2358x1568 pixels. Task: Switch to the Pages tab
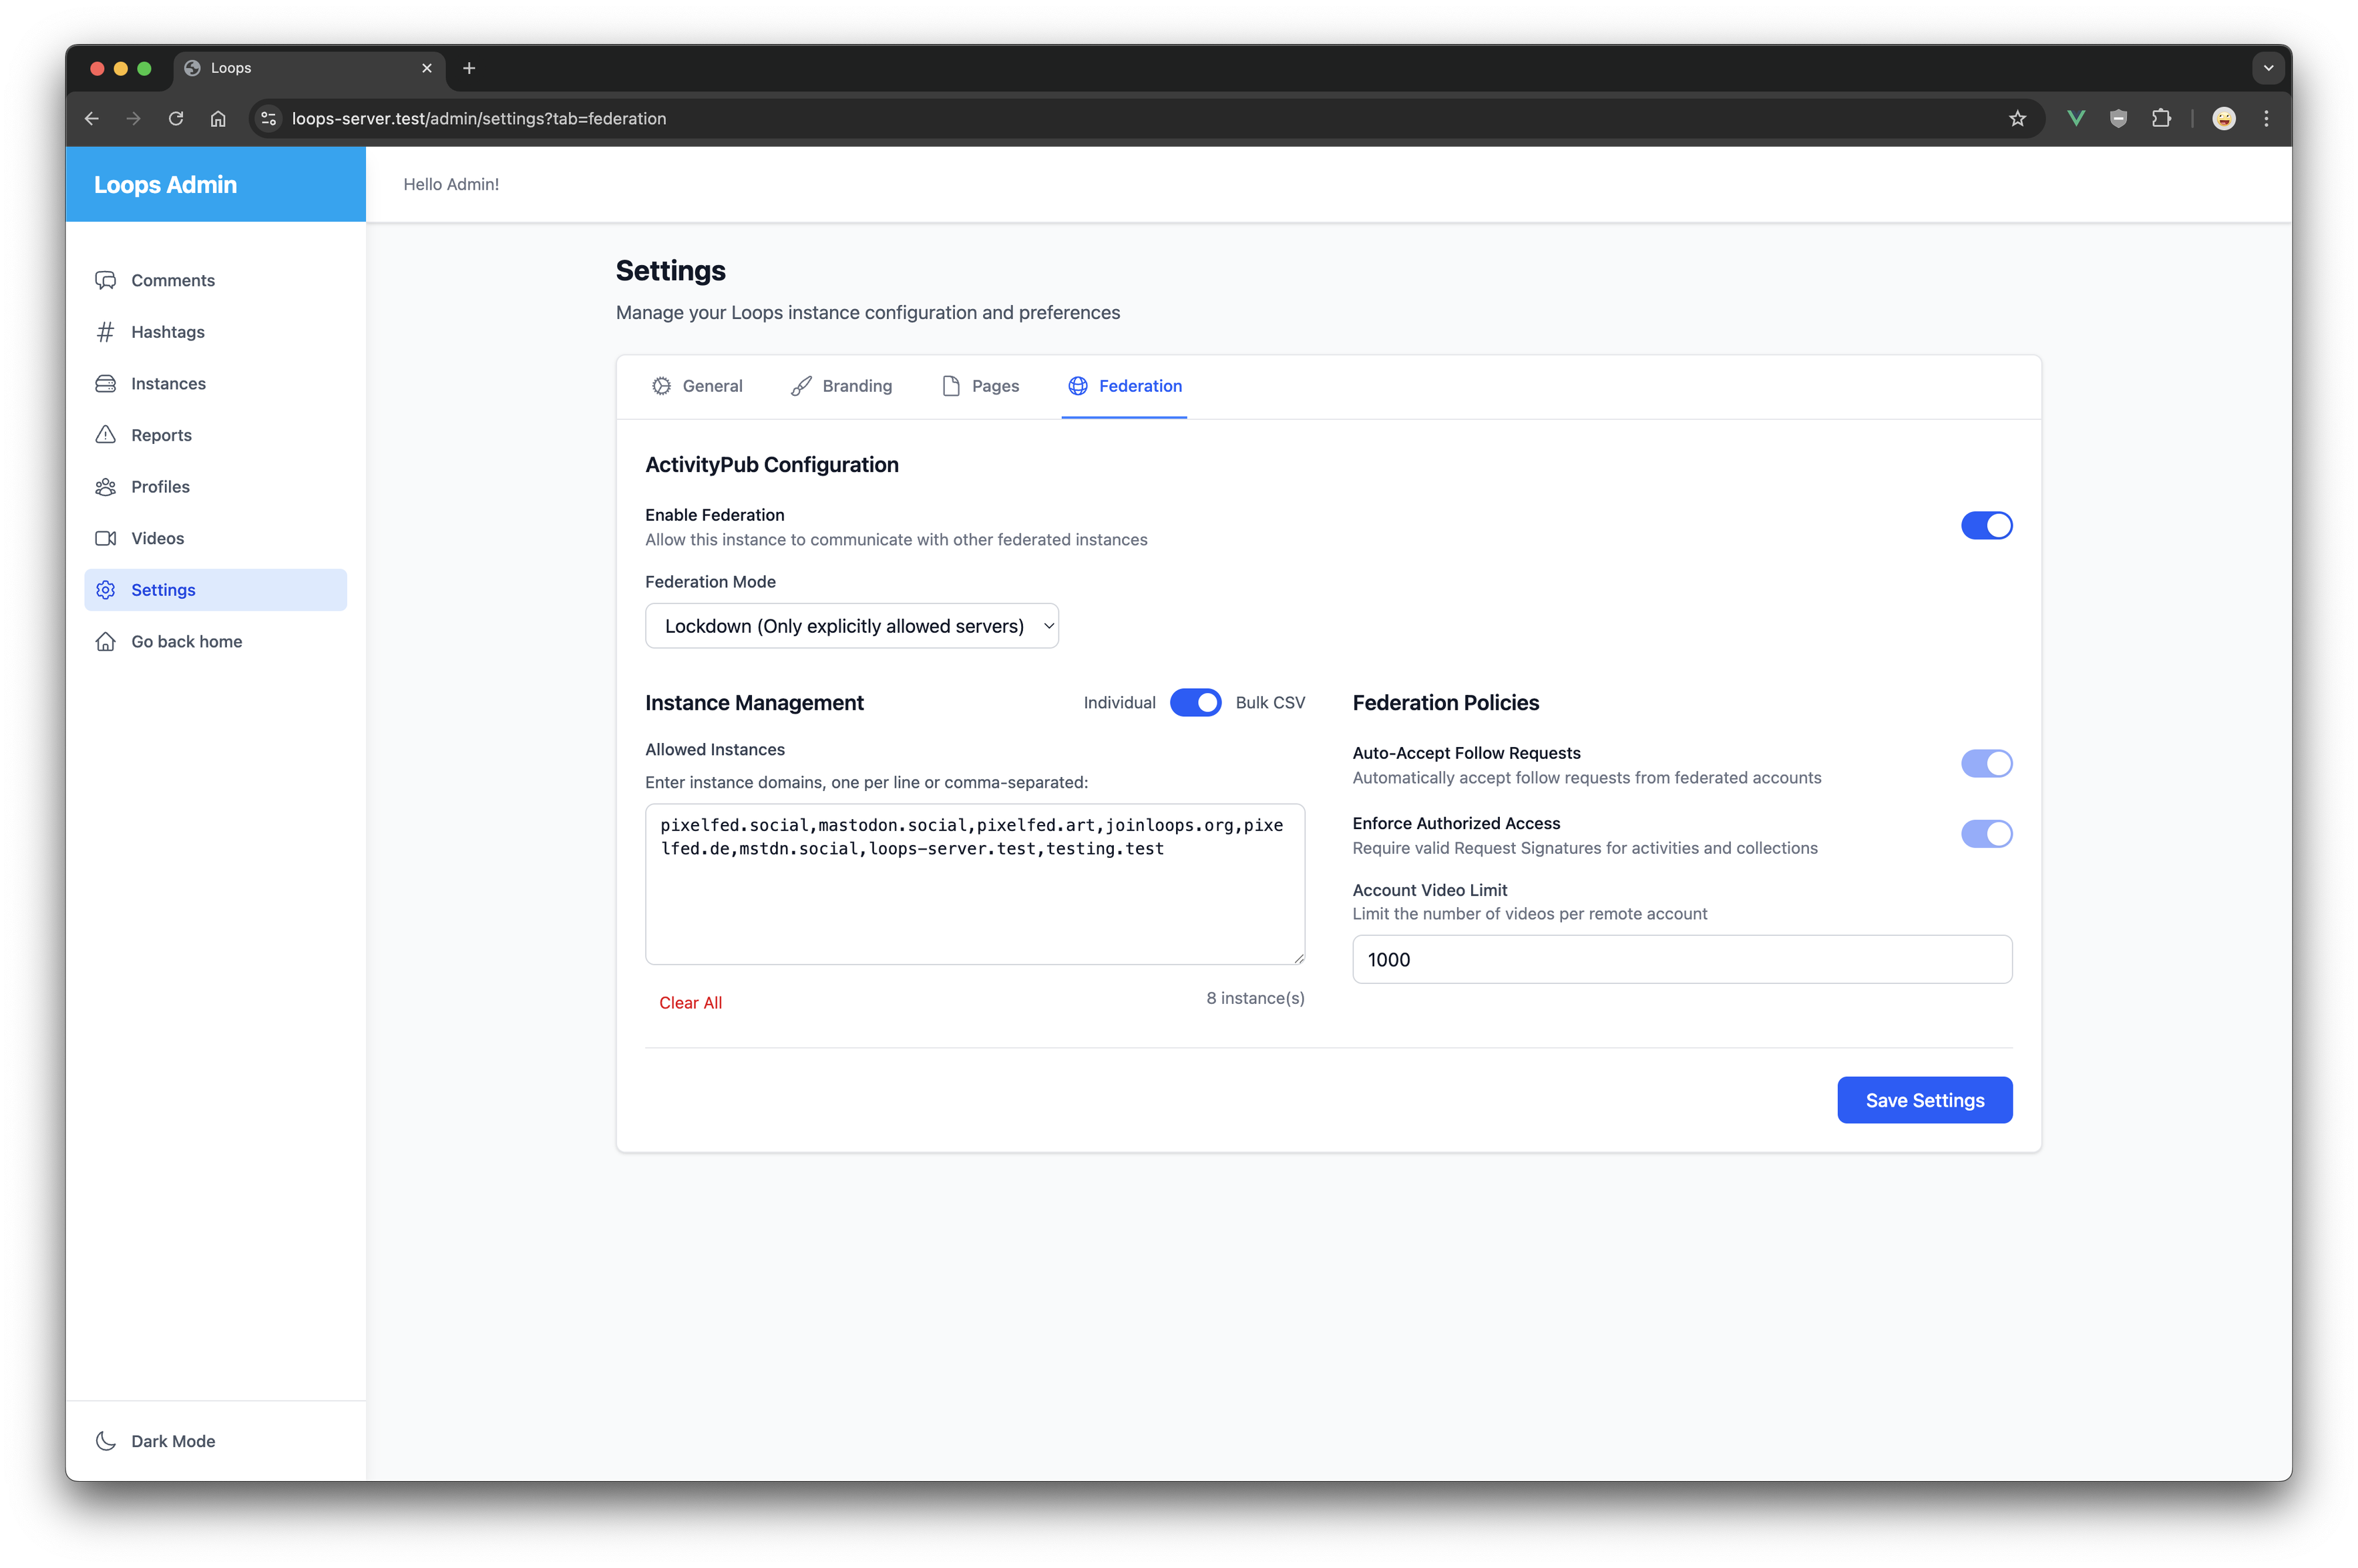coord(980,386)
